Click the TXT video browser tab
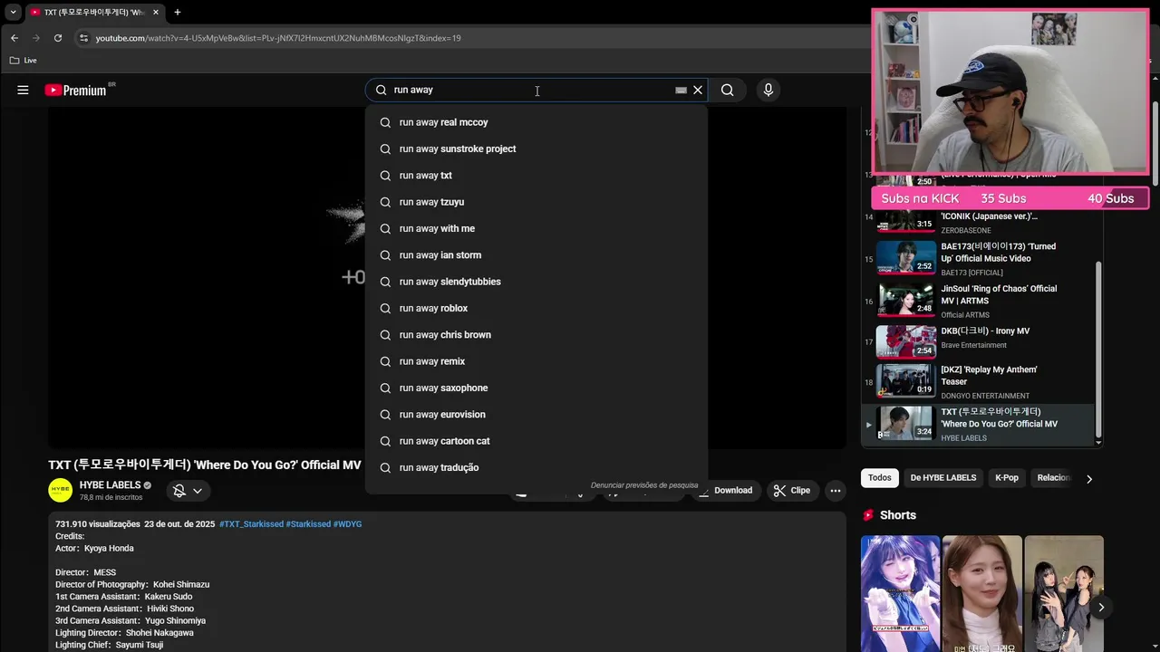1160x652 pixels. point(94,12)
